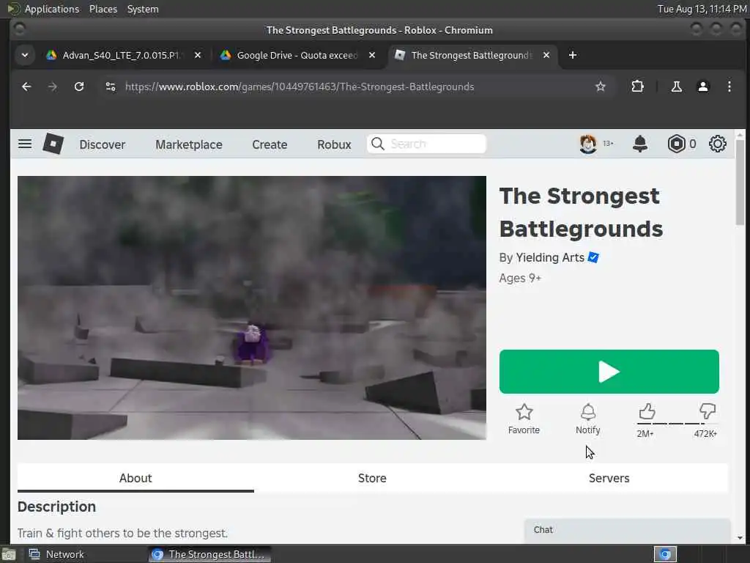
Task: Open the Robux balance icon
Action: (x=676, y=144)
